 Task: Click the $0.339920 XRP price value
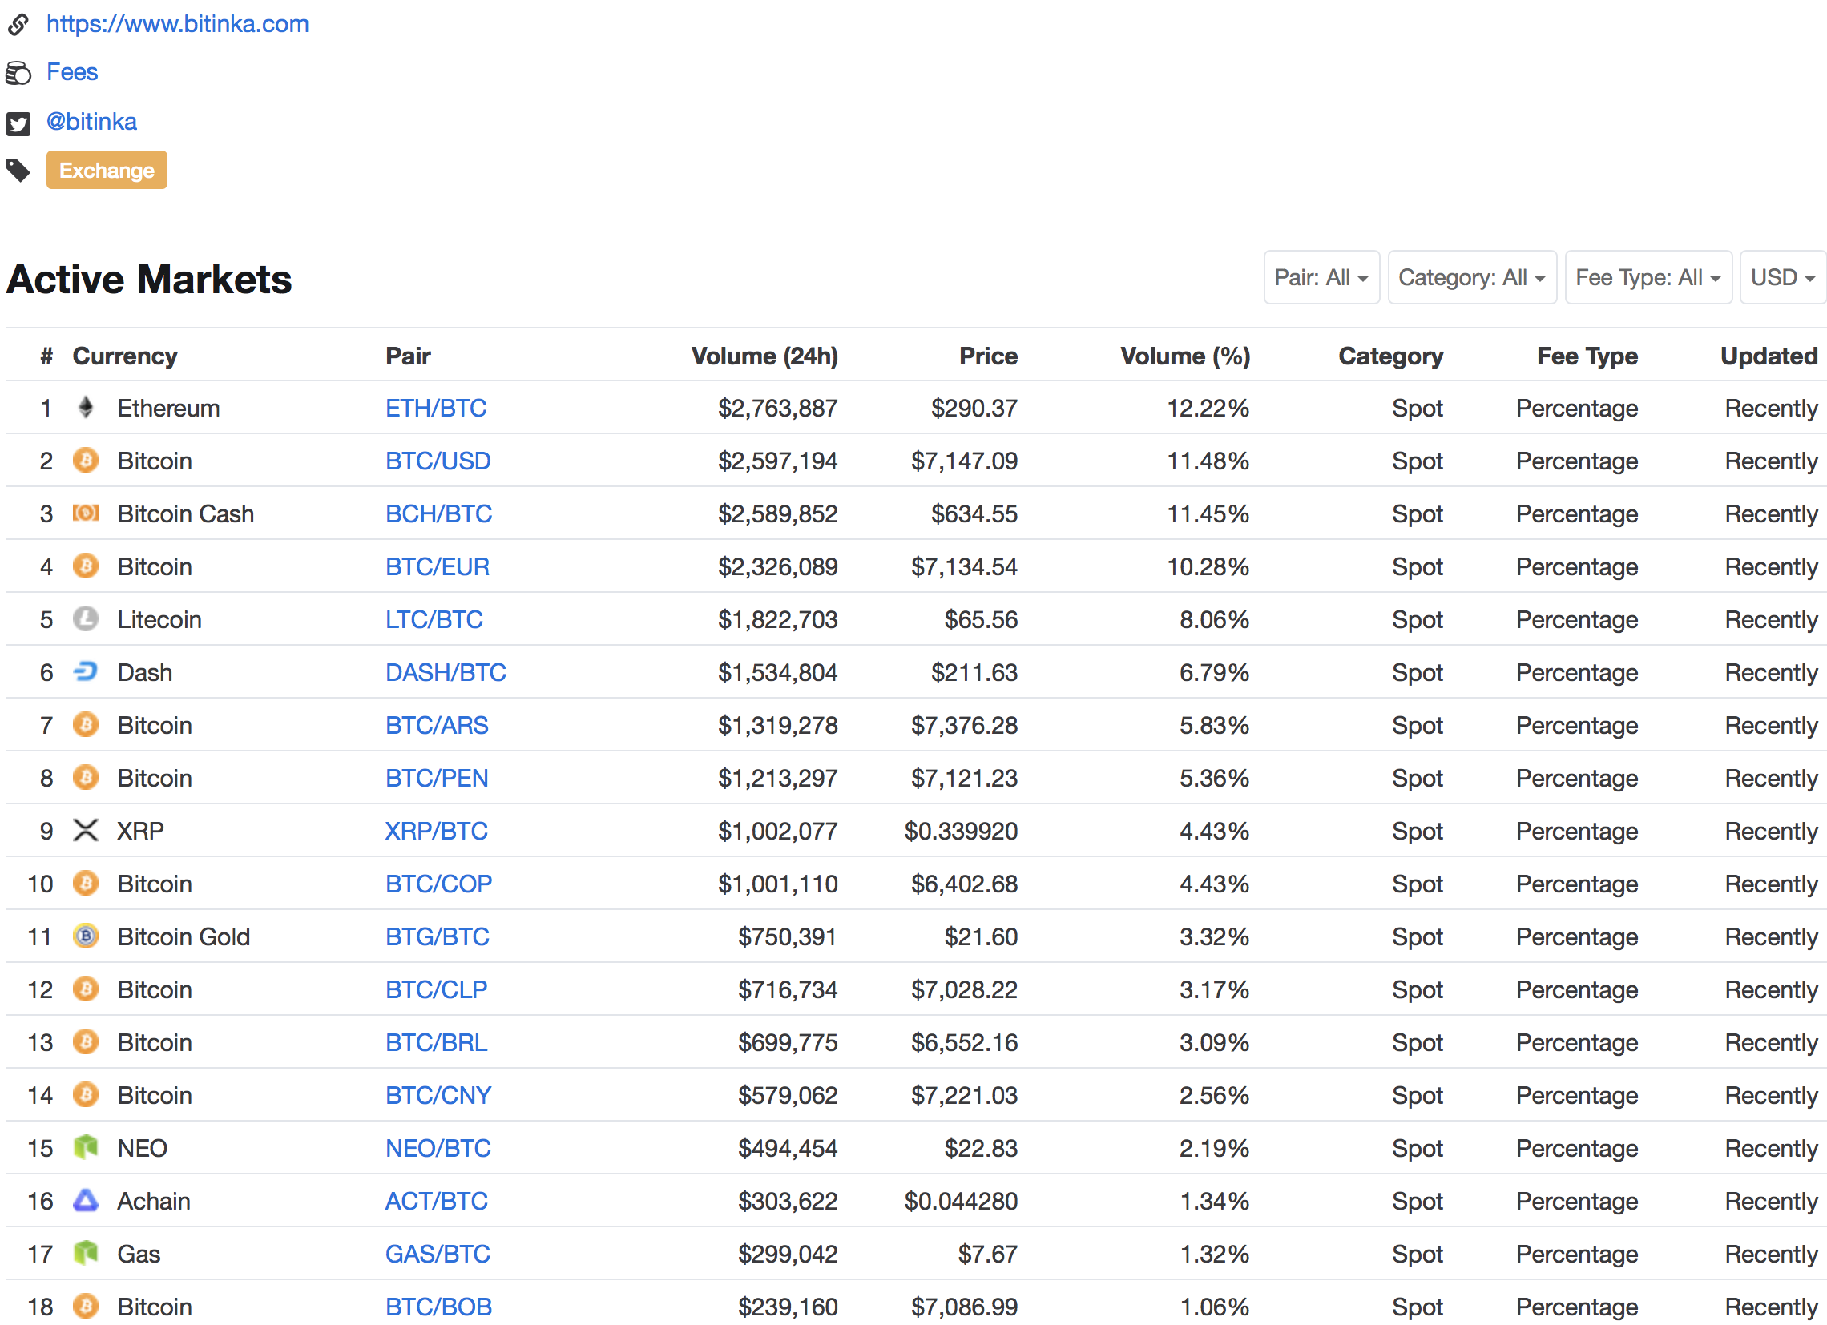click(961, 832)
